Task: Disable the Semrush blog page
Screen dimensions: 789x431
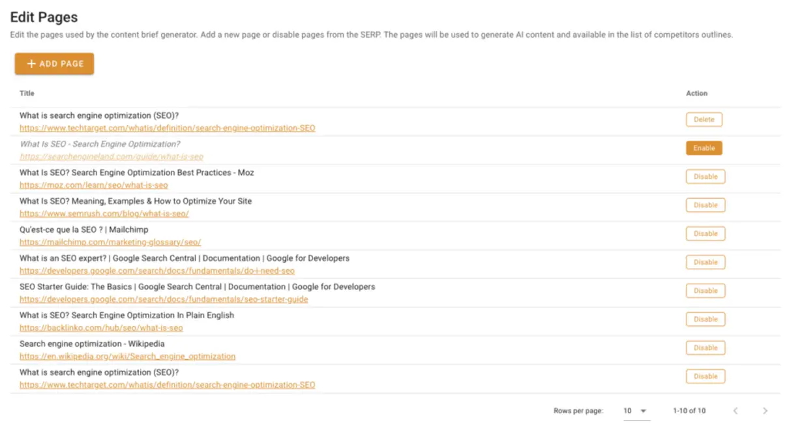Action: [x=705, y=205]
